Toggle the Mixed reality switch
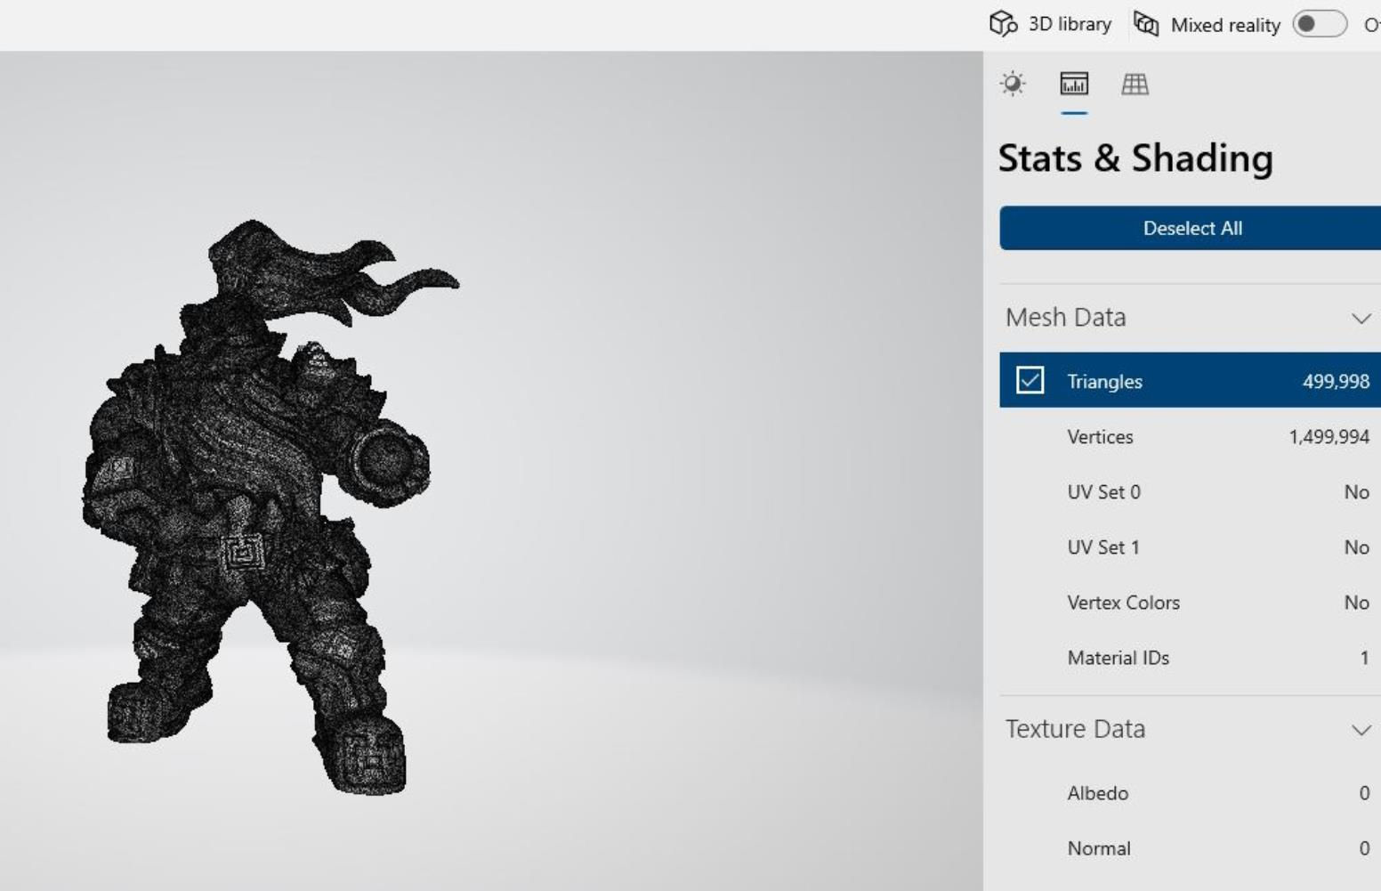This screenshot has height=891, width=1381. point(1320,24)
